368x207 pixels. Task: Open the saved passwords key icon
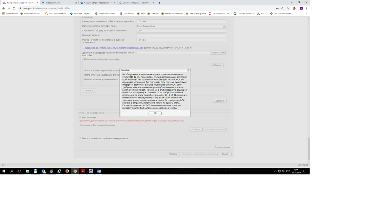(x=277, y=8)
